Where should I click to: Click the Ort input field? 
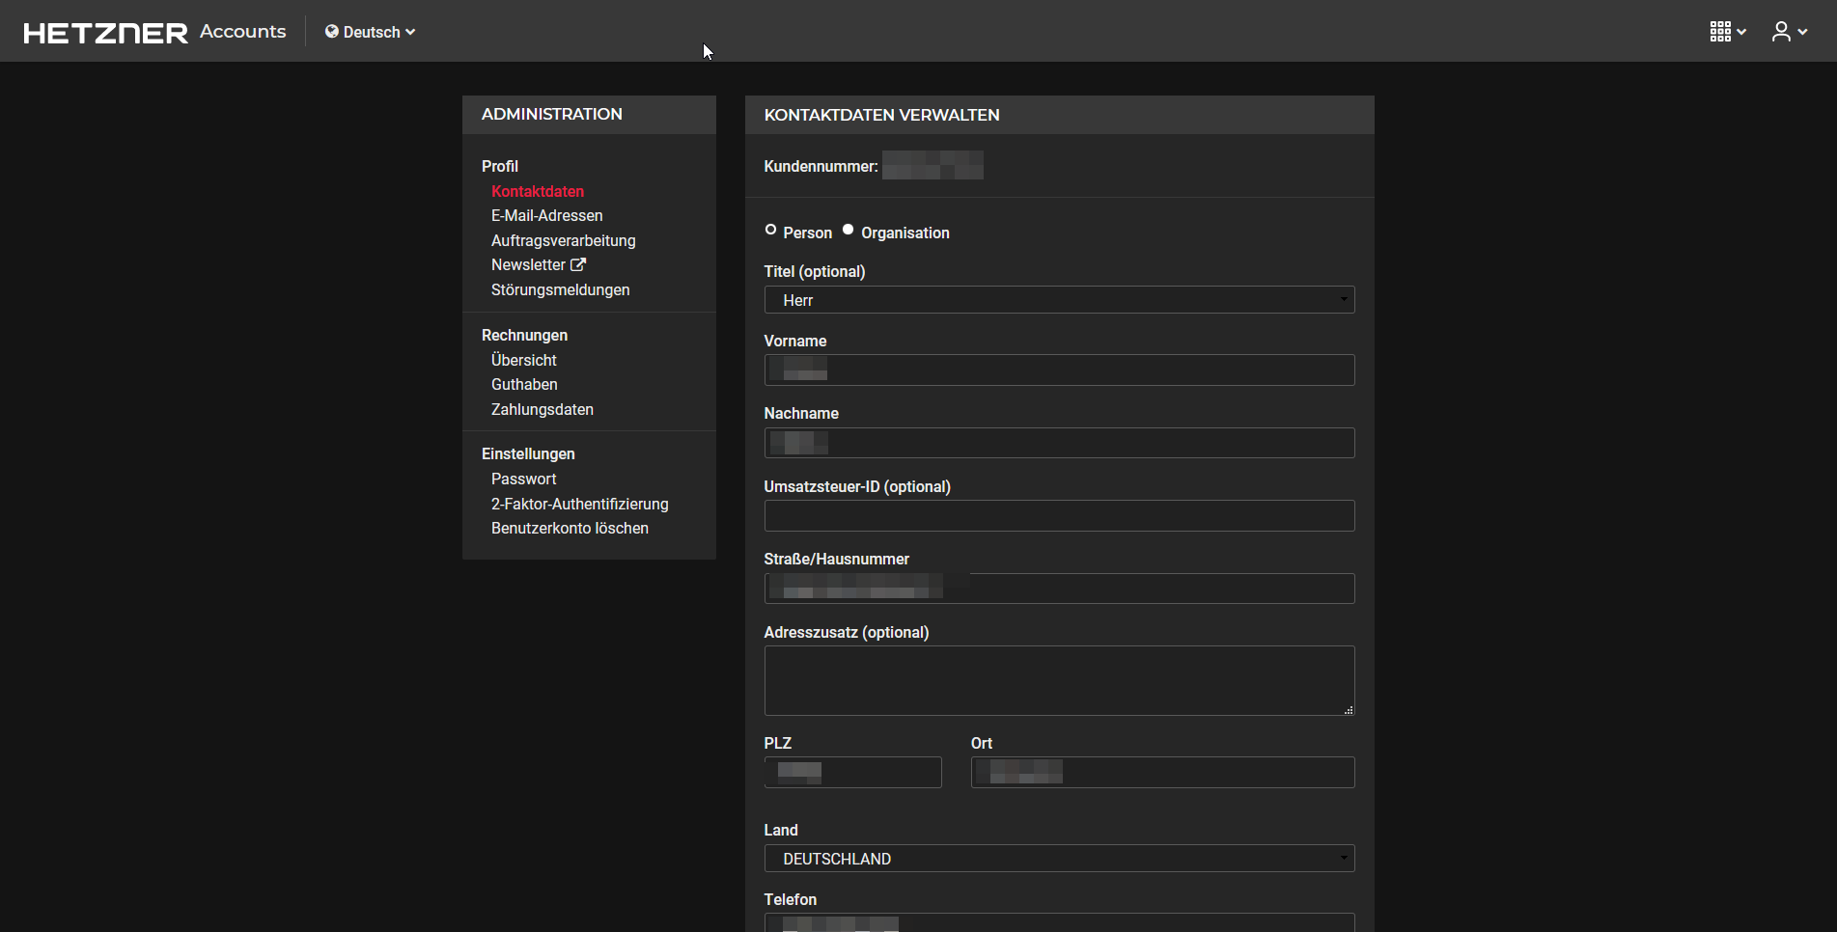click(1162, 772)
